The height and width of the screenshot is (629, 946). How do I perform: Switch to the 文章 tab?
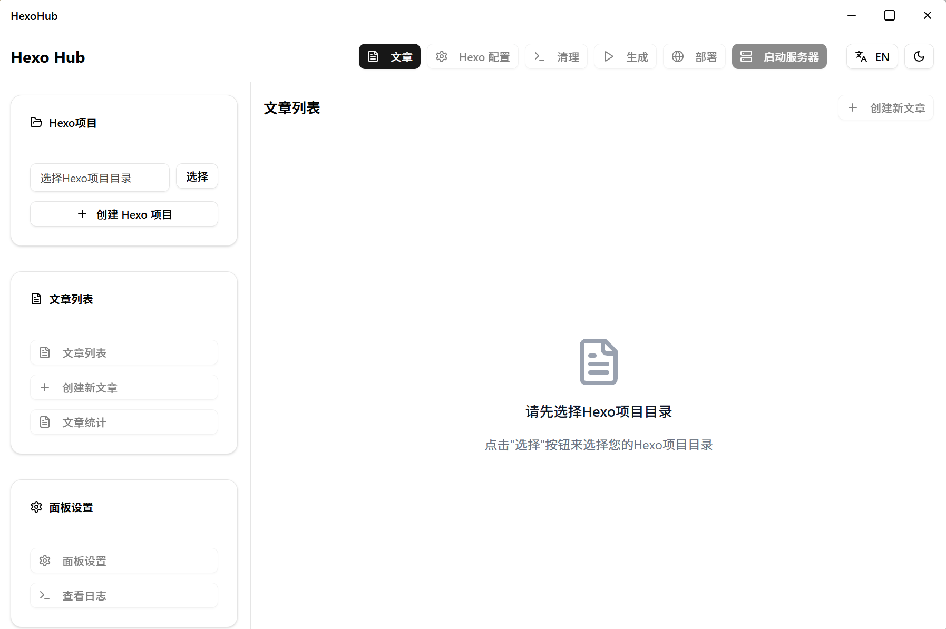(x=389, y=56)
